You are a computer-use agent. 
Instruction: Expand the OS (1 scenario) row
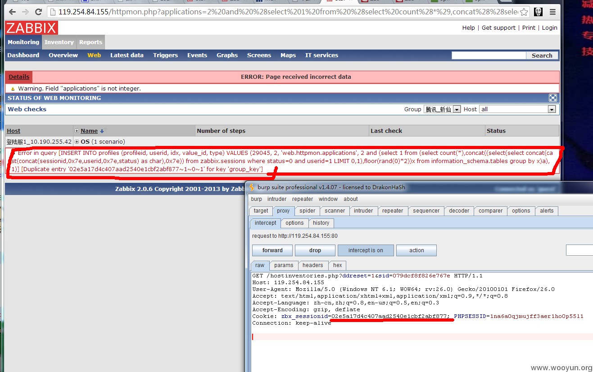(x=77, y=142)
